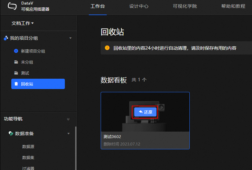The width and height of the screenshot is (252, 170).
Task: Click the trash icon in 回收站 item
Action: (16, 84)
